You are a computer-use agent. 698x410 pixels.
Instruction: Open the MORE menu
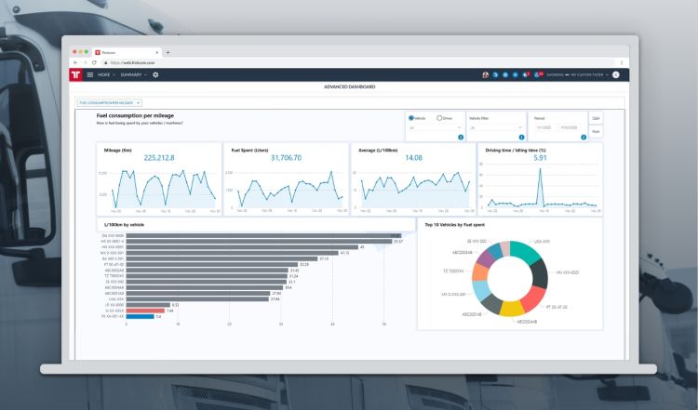click(106, 74)
